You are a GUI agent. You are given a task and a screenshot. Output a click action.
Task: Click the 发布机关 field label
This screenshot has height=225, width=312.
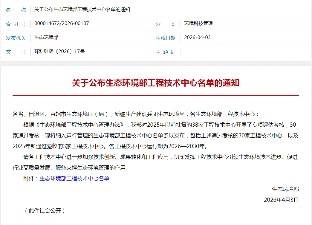(16, 38)
